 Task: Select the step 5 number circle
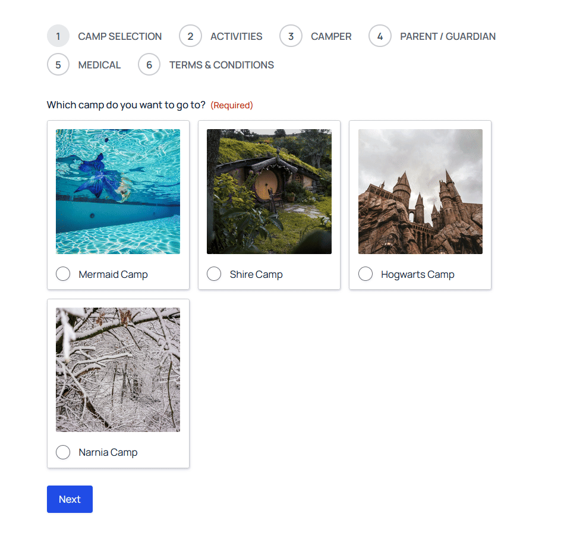[58, 65]
